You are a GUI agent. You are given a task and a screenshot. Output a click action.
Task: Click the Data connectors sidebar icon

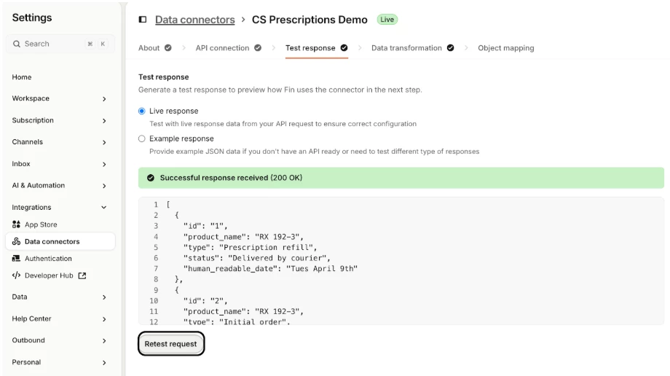point(17,241)
